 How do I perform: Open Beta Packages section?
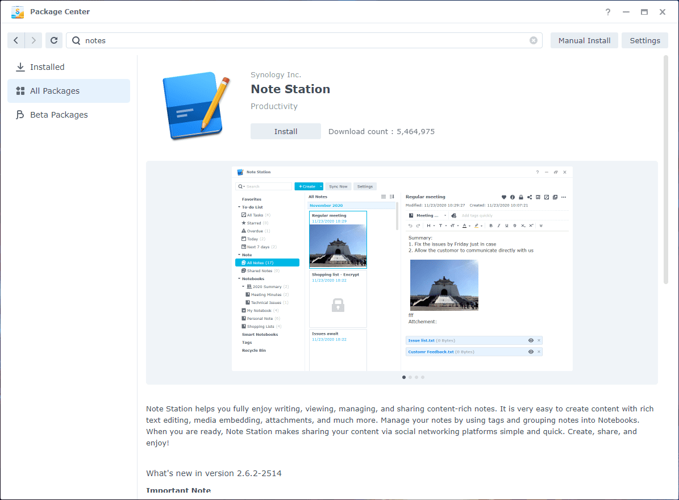tap(69, 115)
